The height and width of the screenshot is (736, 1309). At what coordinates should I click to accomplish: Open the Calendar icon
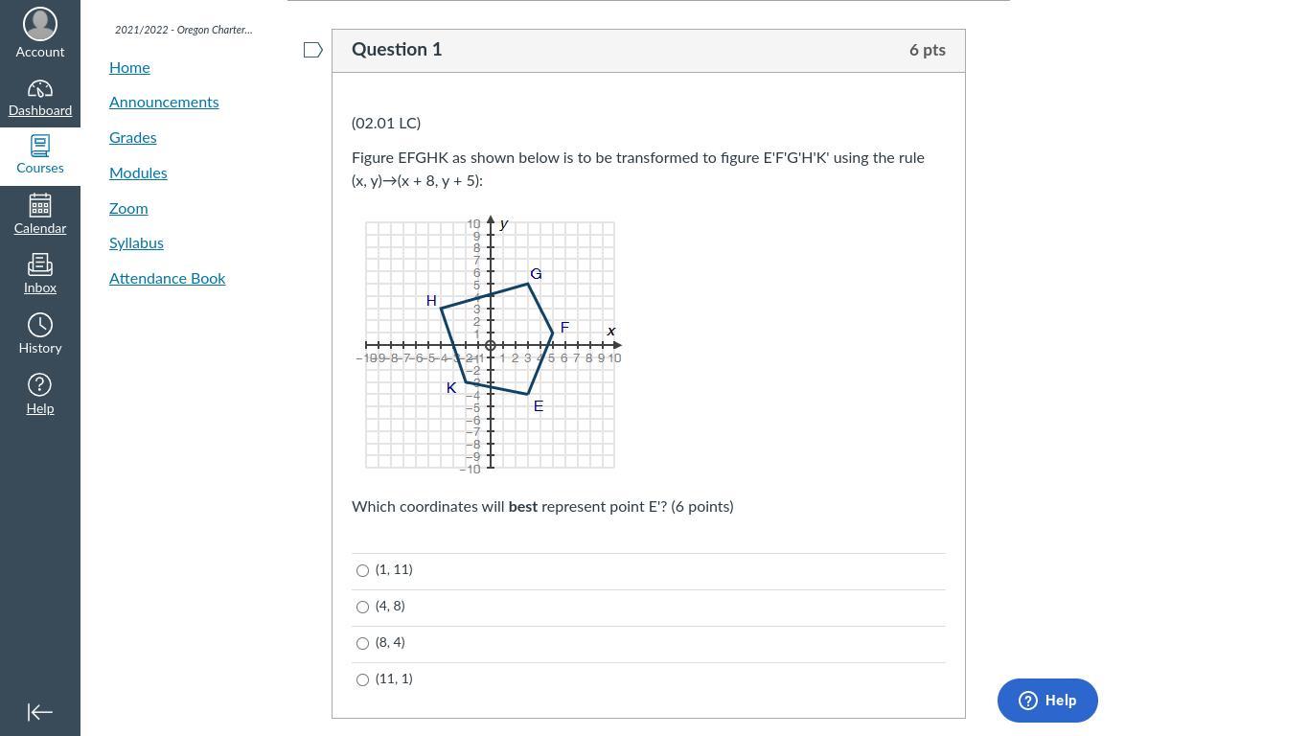39,205
